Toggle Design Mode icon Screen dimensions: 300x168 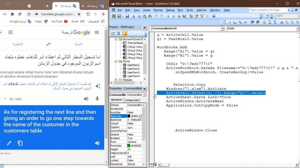click(184, 16)
